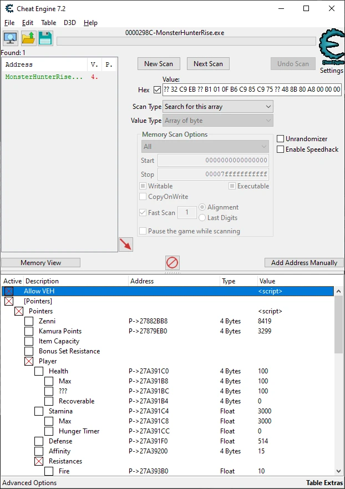Deactivate the Allow VEH script

click(9, 291)
